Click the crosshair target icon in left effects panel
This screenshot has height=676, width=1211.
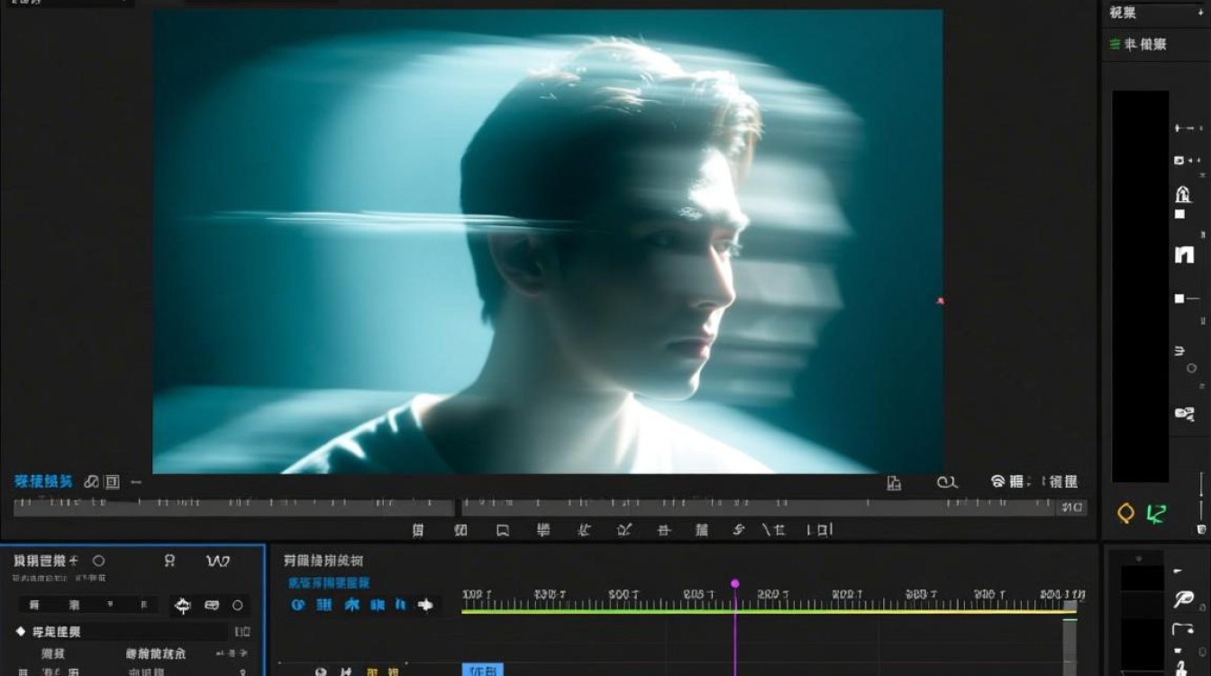click(182, 606)
